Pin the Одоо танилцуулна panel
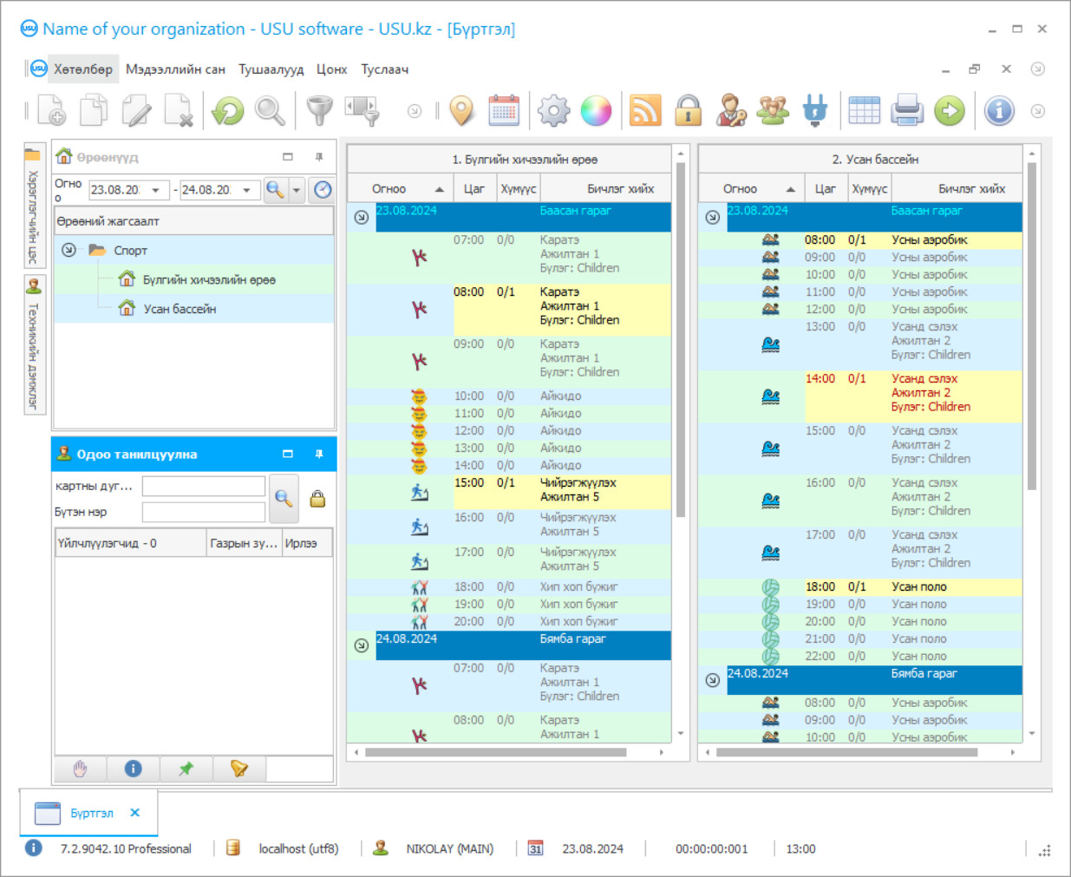 [x=319, y=454]
